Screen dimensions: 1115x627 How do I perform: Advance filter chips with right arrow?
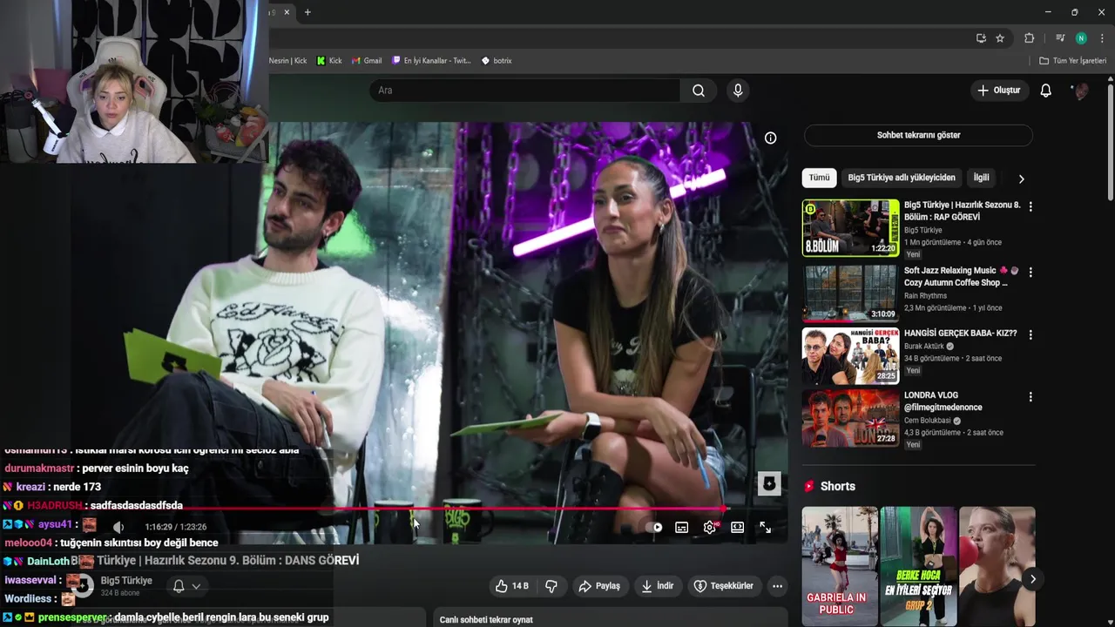click(1021, 179)
